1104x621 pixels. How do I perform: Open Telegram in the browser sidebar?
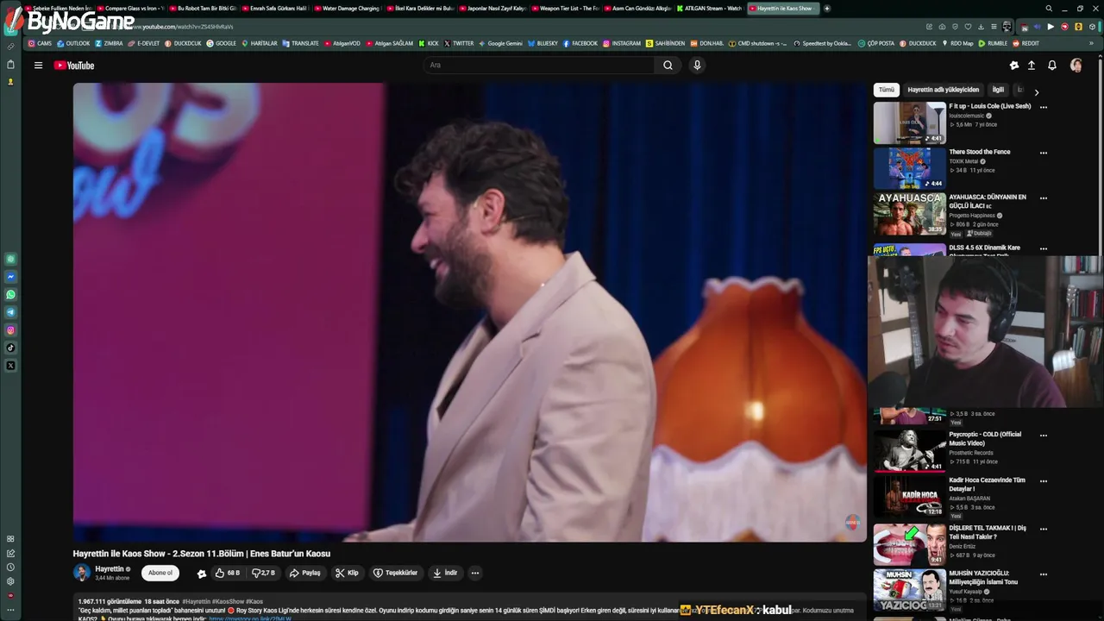tap(10, 312)
